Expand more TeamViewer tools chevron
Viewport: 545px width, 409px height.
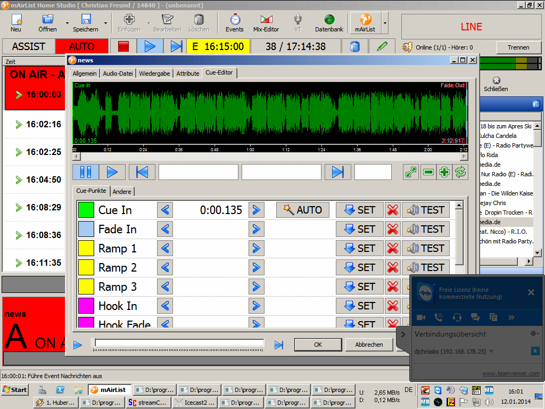(511, 317)
